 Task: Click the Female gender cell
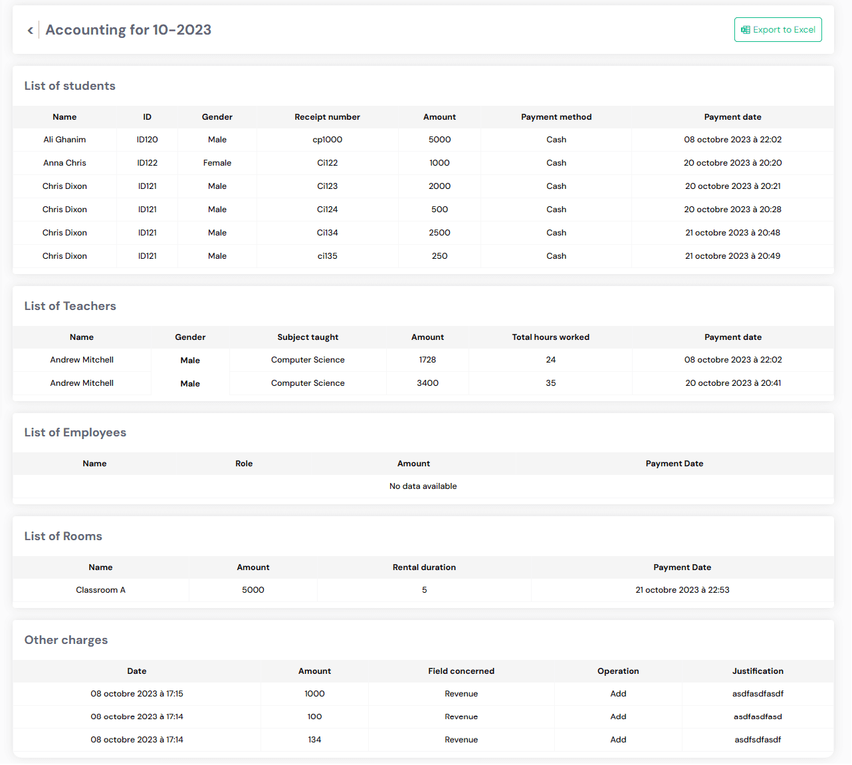(x=217, y=163)
